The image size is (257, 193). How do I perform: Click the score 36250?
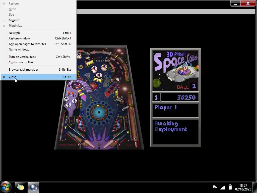[186, 98]
